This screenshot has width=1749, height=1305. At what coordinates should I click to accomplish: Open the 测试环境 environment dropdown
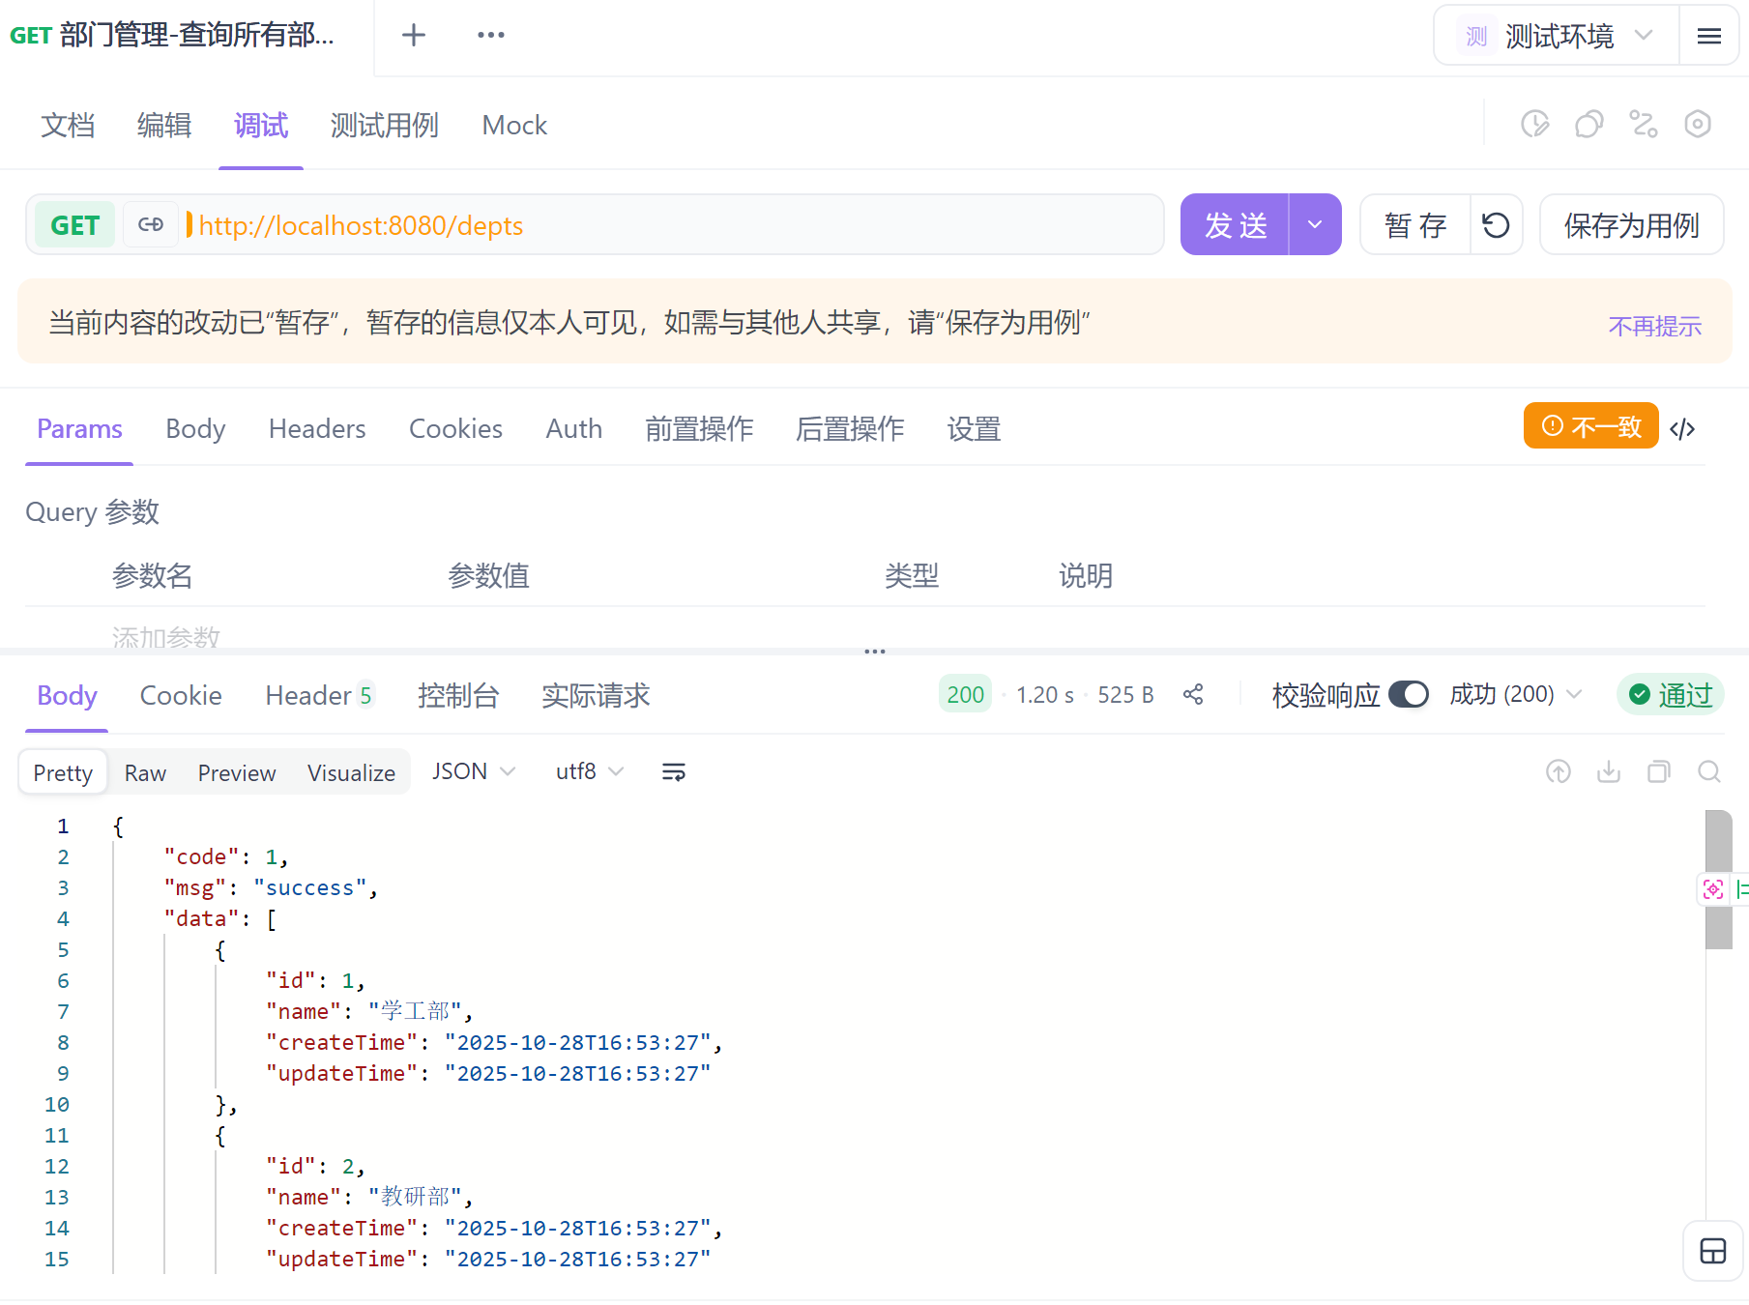pos(1557,37)
